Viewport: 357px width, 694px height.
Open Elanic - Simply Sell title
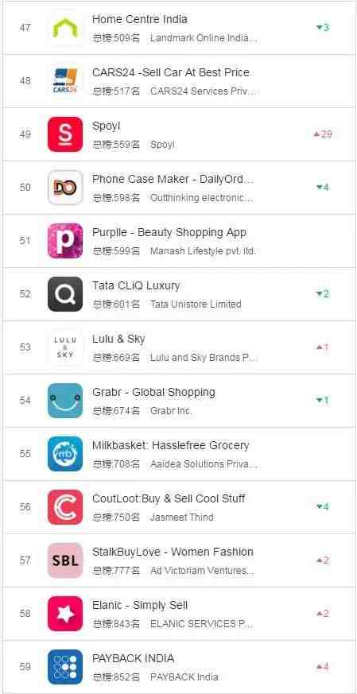pyautogui.click(x=140, y=605)
